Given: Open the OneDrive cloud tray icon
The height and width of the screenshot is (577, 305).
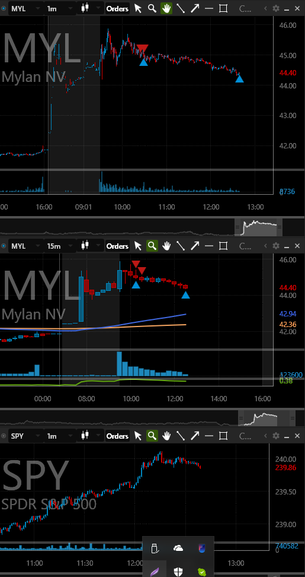Looking at the screenshot, I should pos(178,549).
